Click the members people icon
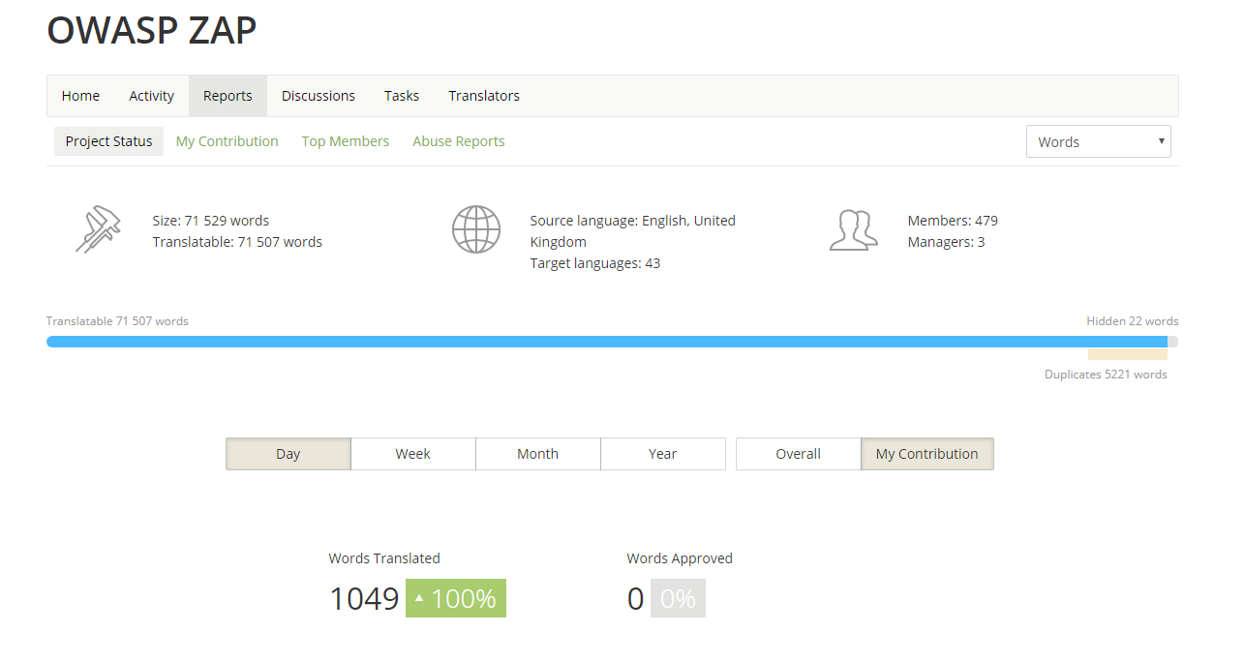Screen dimensions: 1245x662 point(854,230)
